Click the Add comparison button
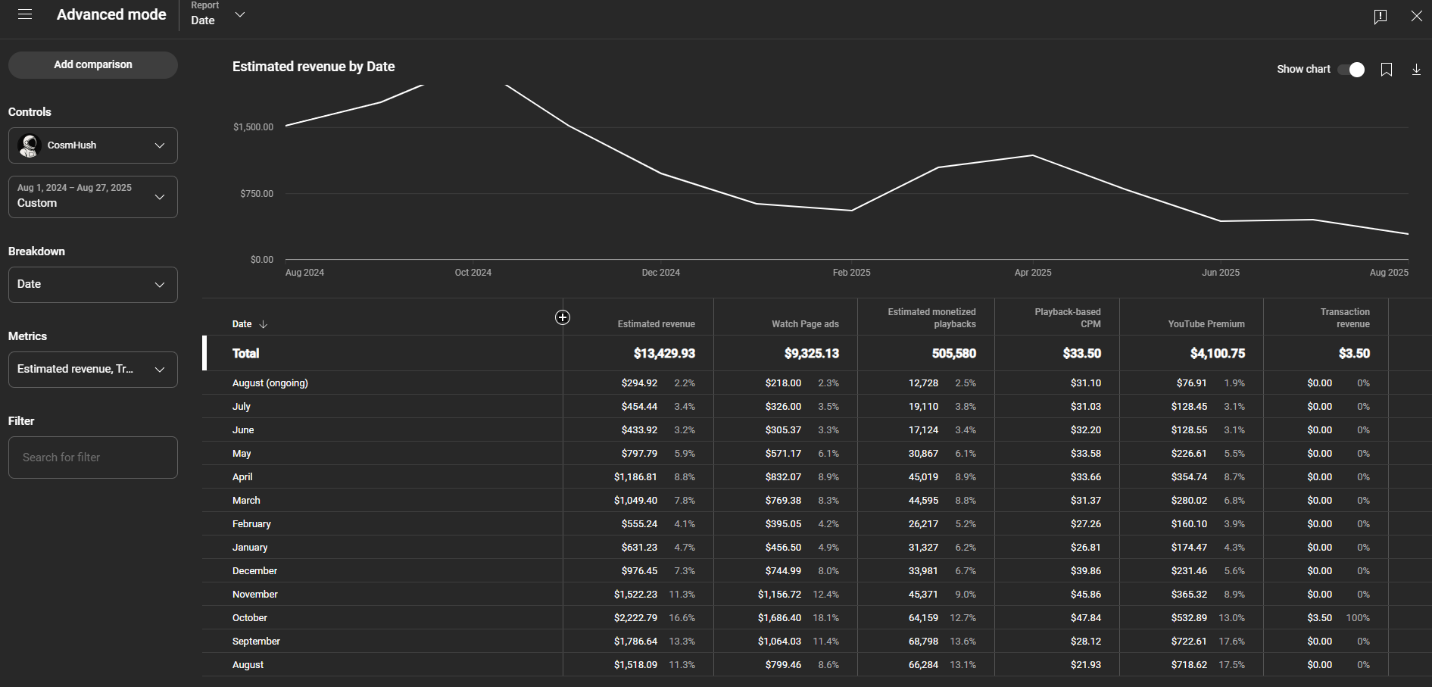The width and height of the screenshot is (1432, 687). coord(93,65)
